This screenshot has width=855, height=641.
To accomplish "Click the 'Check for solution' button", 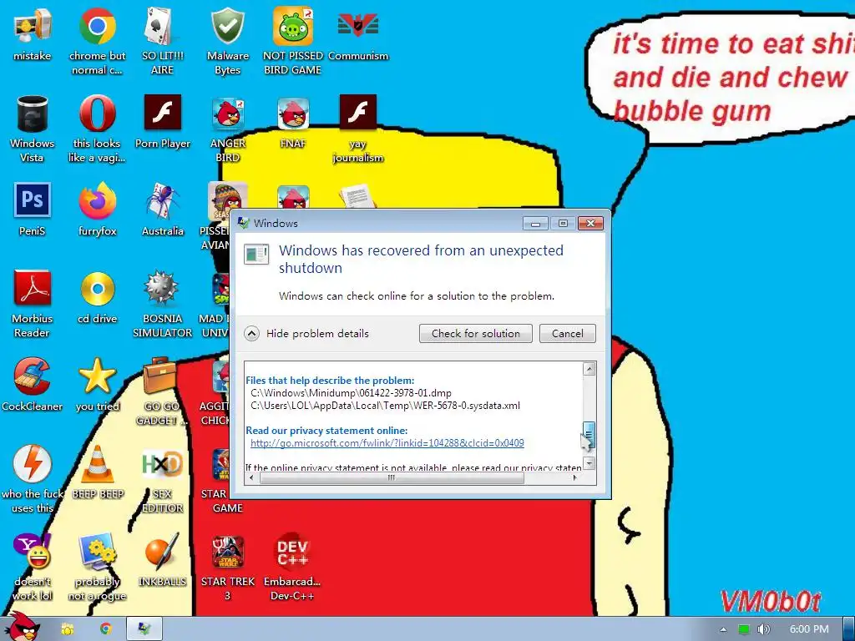I will [475, 334].
